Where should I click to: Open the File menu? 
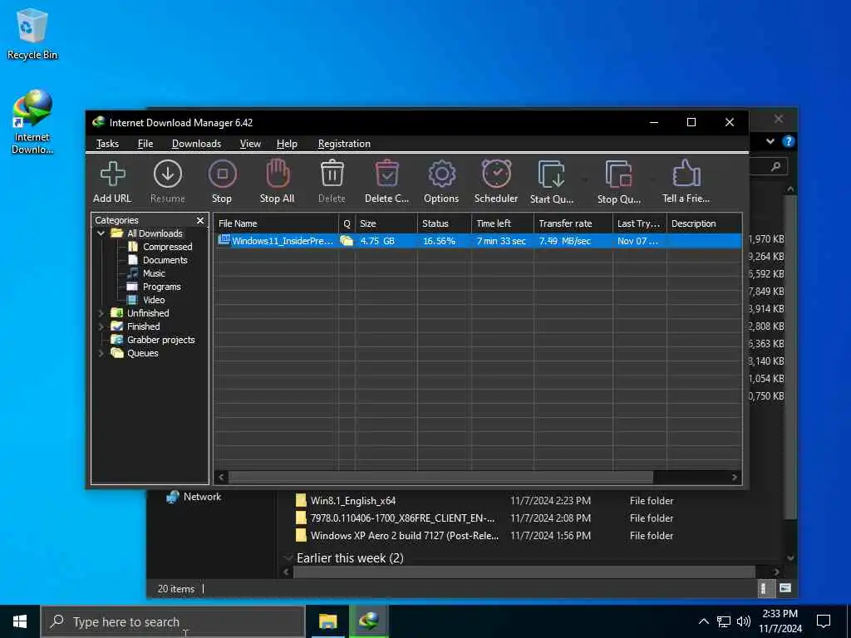[x=145, y=144]
